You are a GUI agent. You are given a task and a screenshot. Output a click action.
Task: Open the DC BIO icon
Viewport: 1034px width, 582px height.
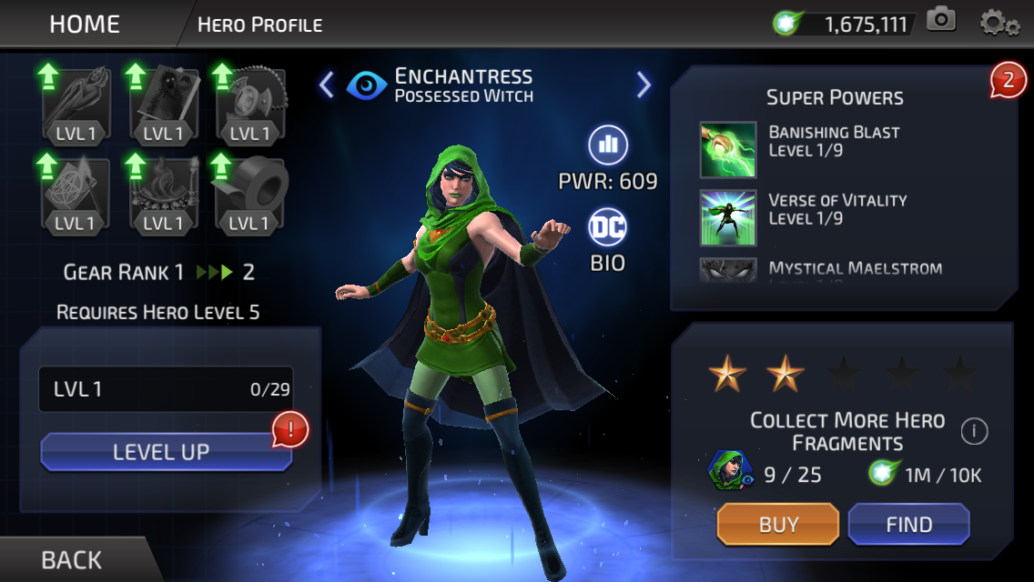607,228
